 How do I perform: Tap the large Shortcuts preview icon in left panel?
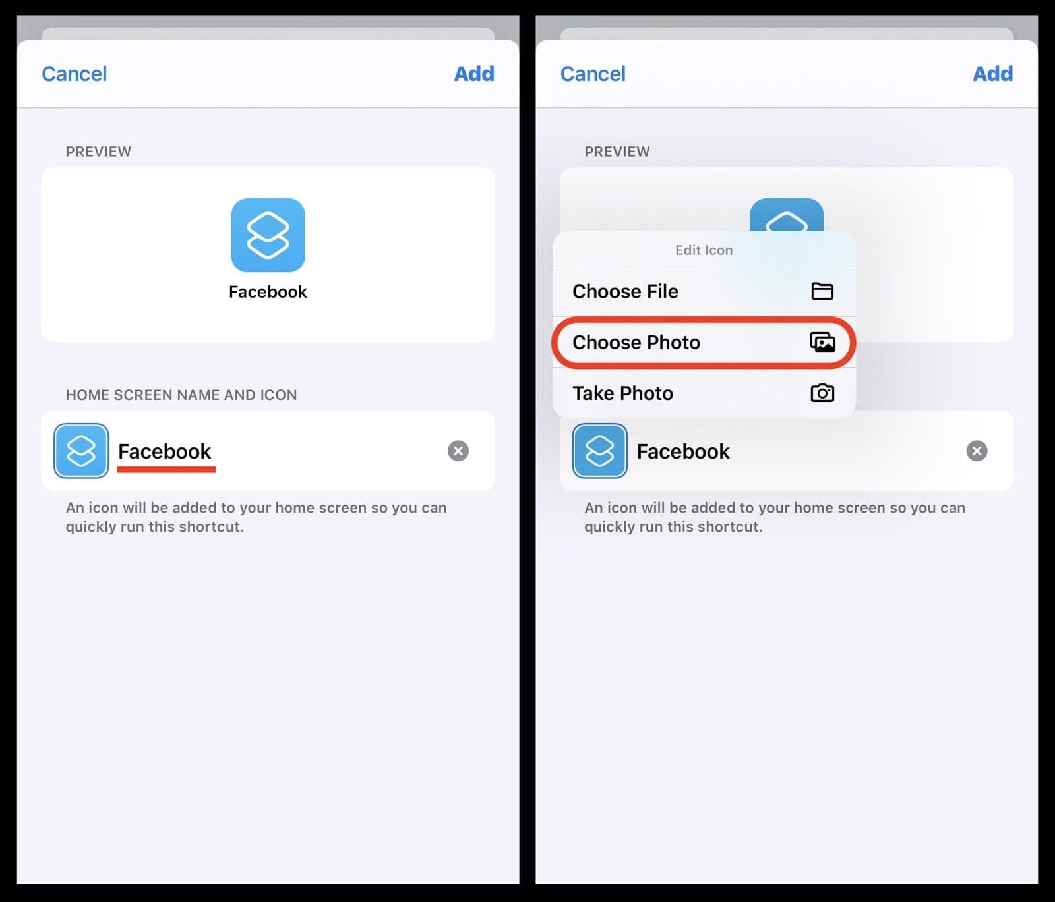point(268,235)
